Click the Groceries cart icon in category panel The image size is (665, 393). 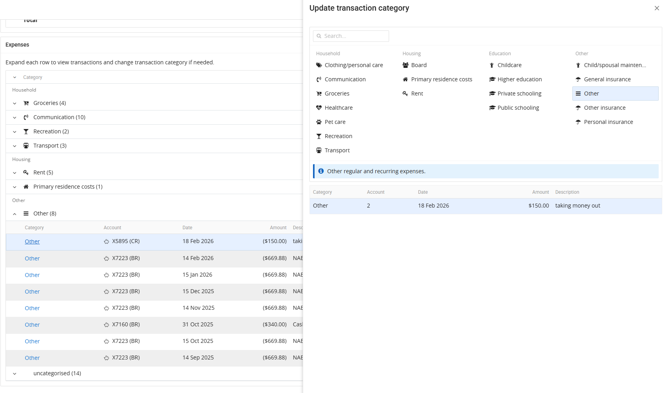point(319,94)
